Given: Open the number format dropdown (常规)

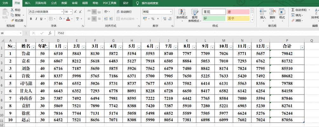Looking at the screenshot, I should pyautogui.click(x=171, y=12).
